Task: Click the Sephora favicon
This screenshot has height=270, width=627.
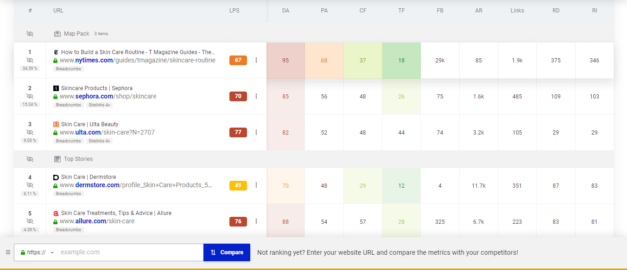Action: 56,88
